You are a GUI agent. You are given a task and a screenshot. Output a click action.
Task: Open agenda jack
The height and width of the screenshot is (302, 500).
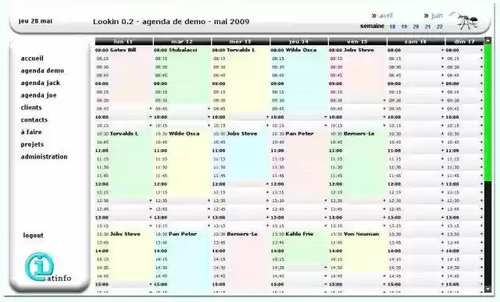point(41,83)
